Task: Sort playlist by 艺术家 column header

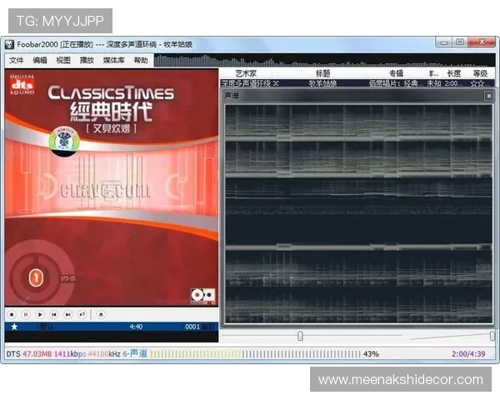Action: tap(246, 73)
